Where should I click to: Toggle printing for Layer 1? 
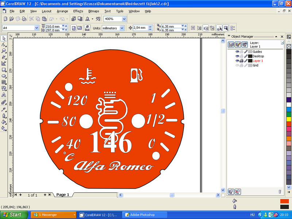coord(241,61)
